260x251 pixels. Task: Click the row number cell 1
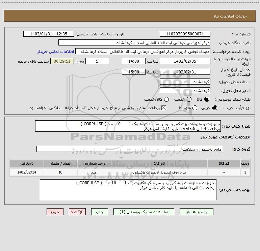(x=245, y=172)
